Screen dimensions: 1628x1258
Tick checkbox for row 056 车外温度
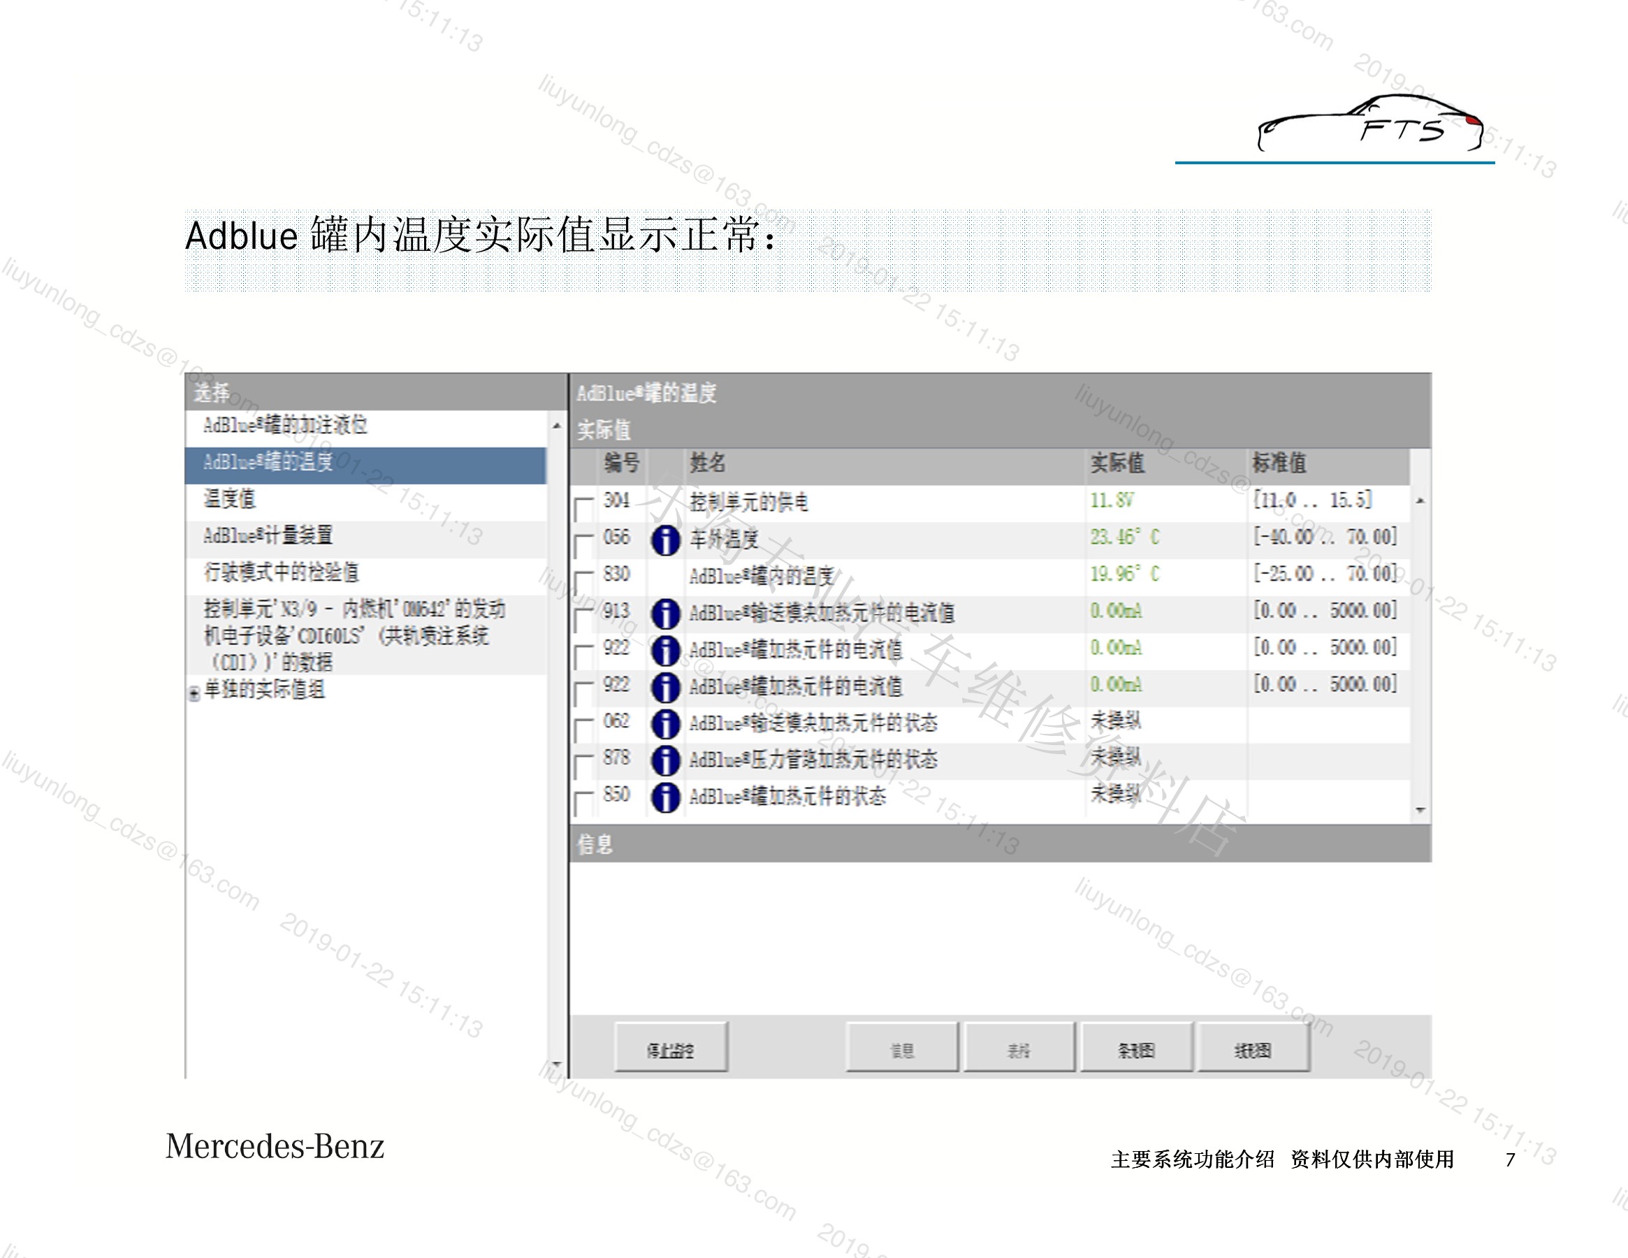pyautogui.click(x=584, y=545)
